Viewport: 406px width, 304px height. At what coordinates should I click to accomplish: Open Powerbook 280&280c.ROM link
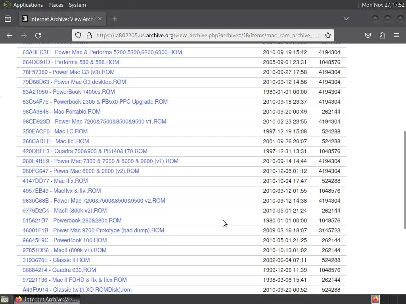72,220
